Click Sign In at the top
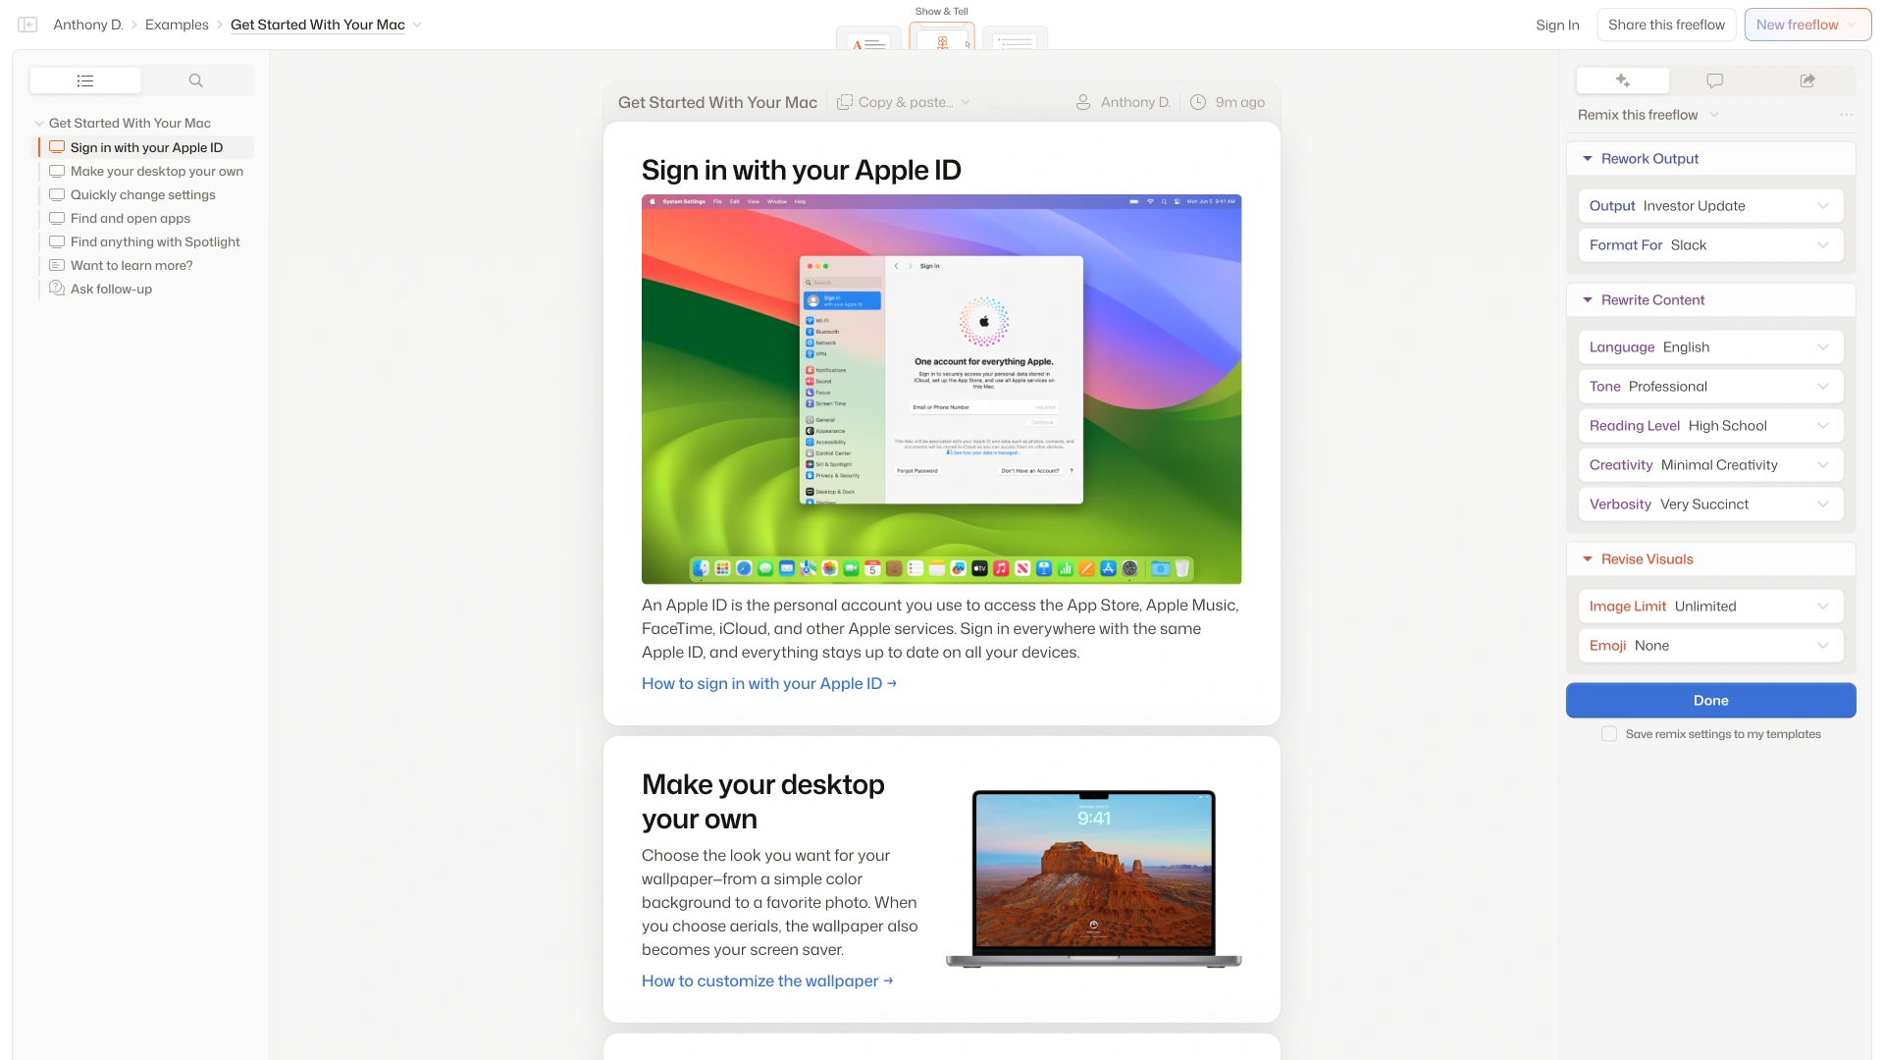 coord(1557,25)
